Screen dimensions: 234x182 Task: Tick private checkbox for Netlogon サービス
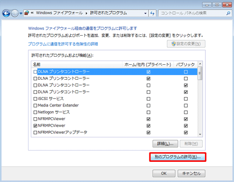(148, 112)
